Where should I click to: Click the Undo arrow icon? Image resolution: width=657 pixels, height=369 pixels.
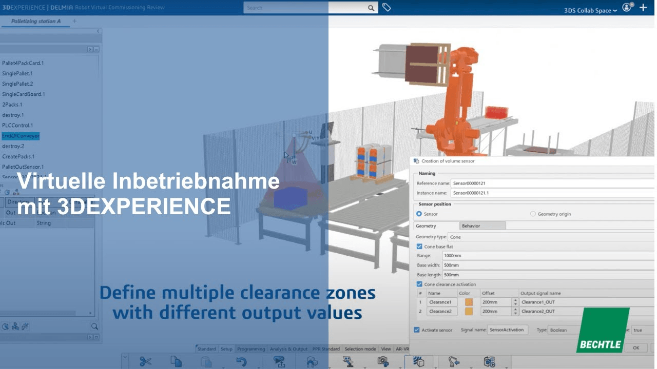[241, 361]
